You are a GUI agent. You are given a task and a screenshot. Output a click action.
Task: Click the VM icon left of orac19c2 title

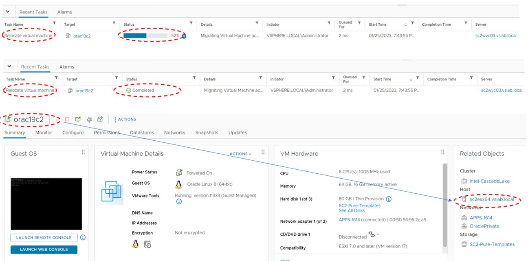pyautogui.click(x=7, y=119)
